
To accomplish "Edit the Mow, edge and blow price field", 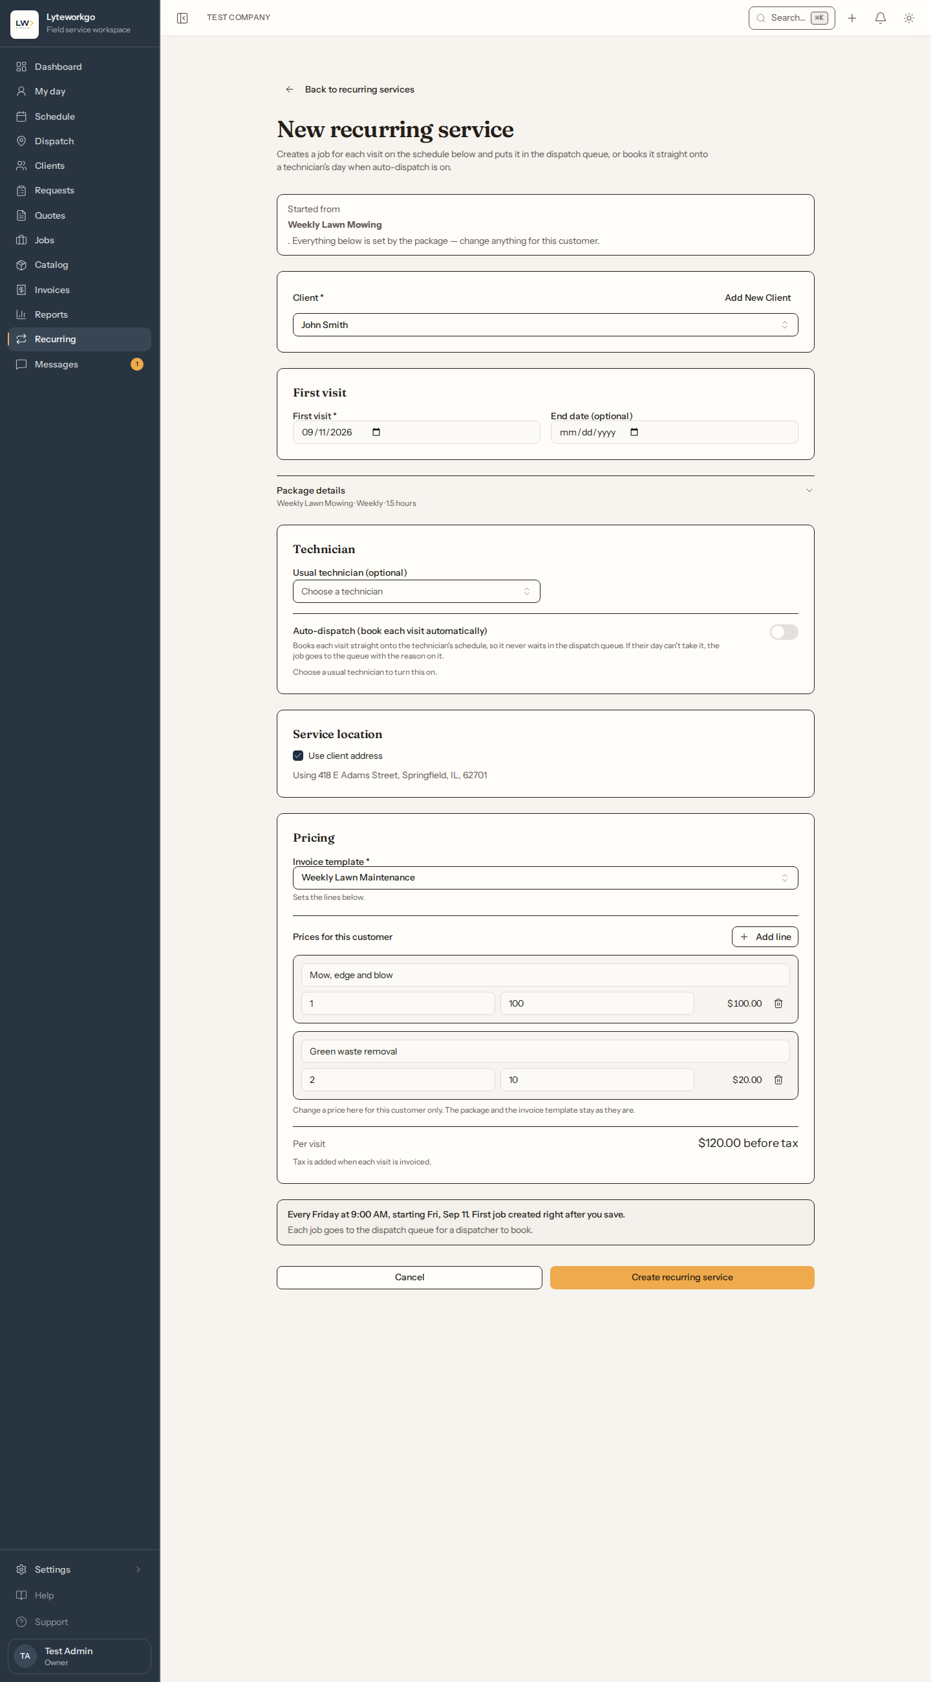I will pos(597,1003).
